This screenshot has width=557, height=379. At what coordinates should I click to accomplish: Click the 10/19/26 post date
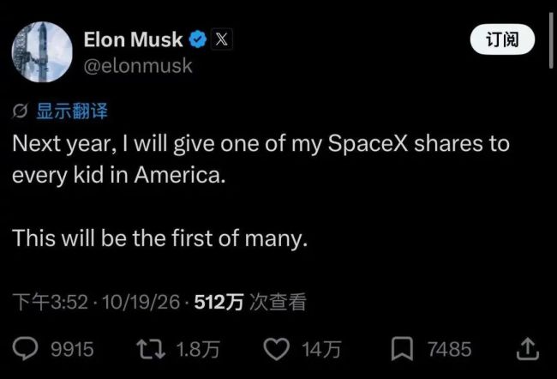tap(141, 302)
